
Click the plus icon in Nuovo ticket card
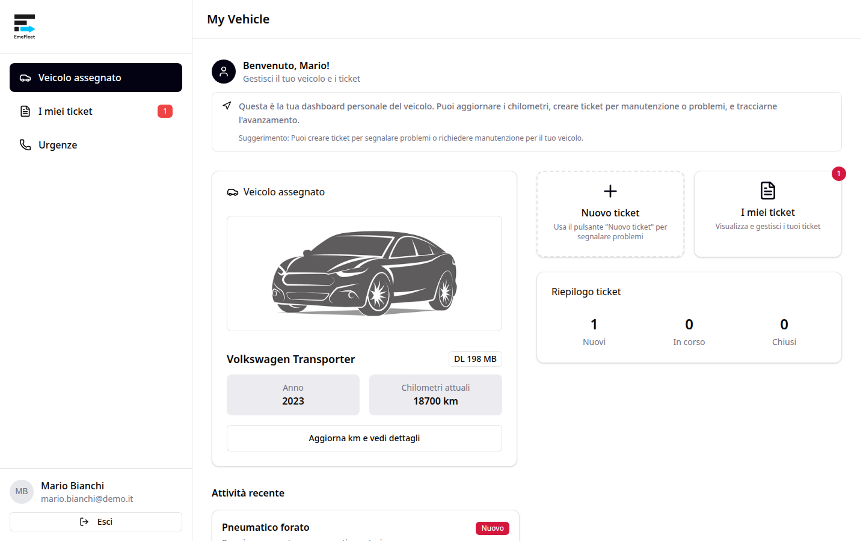(610, 191)
